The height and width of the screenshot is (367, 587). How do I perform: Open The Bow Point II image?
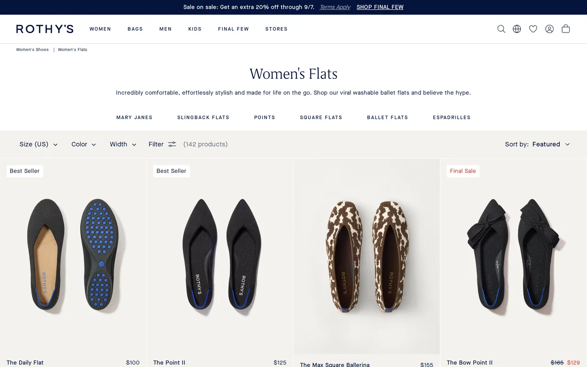[514, 256]
